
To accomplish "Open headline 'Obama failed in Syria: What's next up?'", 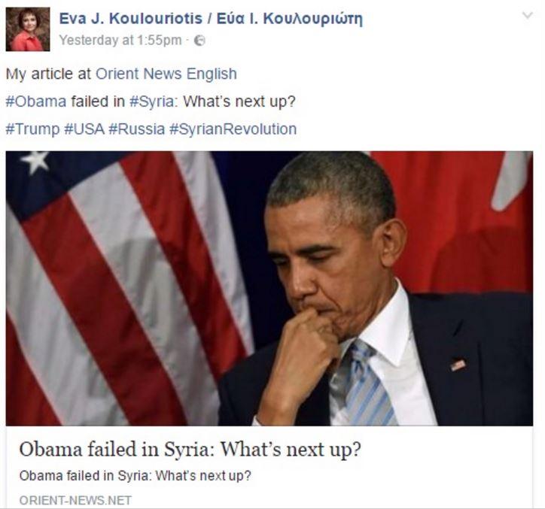I will click(190, 450).
